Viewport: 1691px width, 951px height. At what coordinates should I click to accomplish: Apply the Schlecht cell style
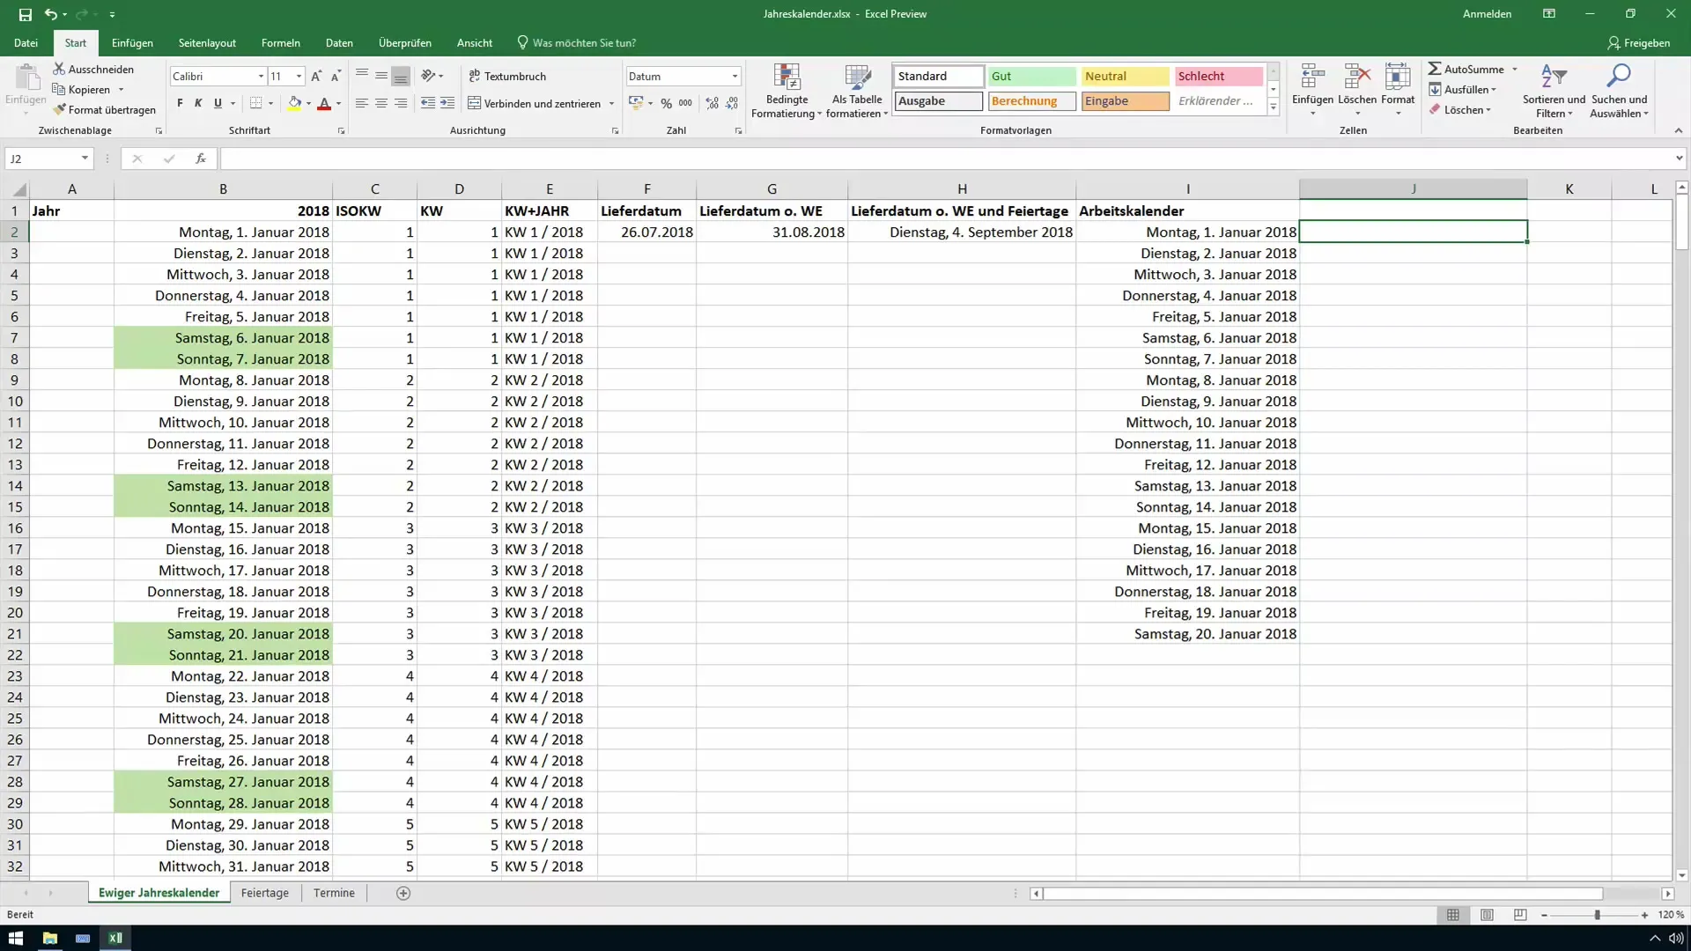tap(1219, 77)
